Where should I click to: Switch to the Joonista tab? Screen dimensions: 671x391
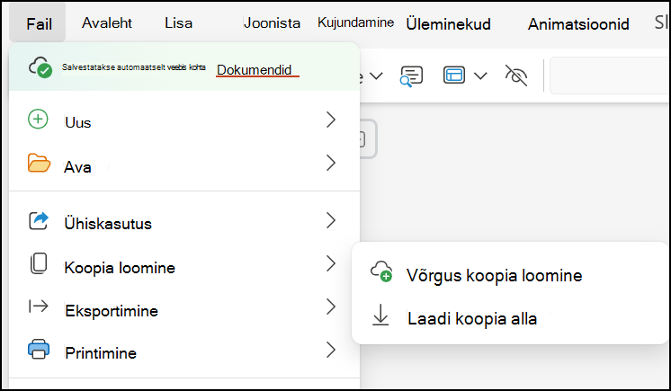coord(272,22)
